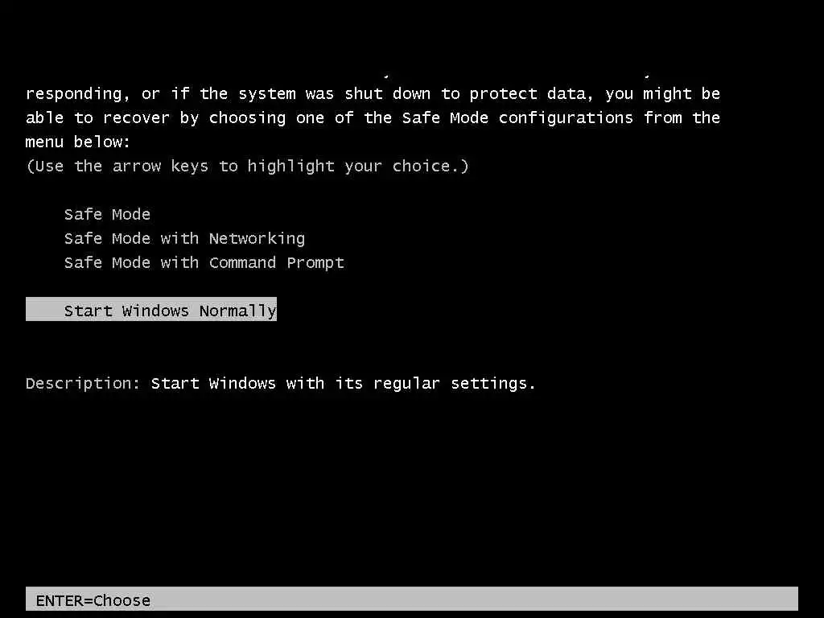The image size is (824, 618).
Task: Pick Safe Mode with Command Prompt
Action: click(x=204, y=263)
